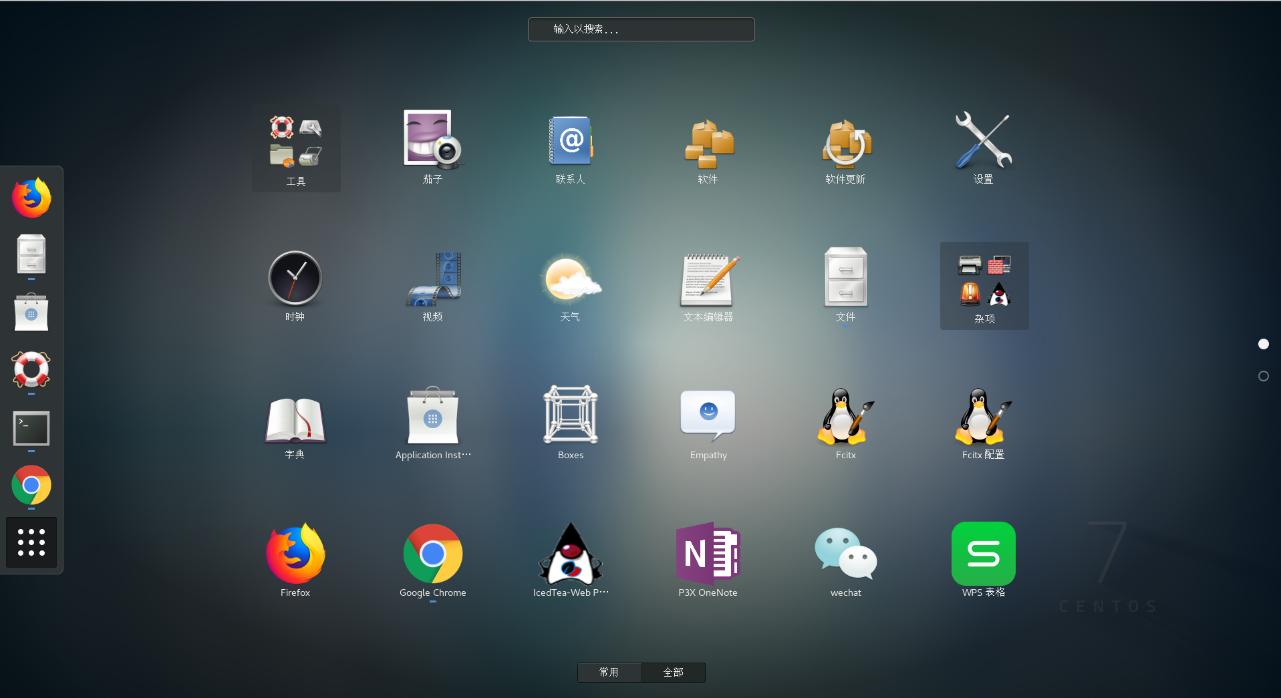Open the 天气 weather app
1281x698 pixels.
570,286
